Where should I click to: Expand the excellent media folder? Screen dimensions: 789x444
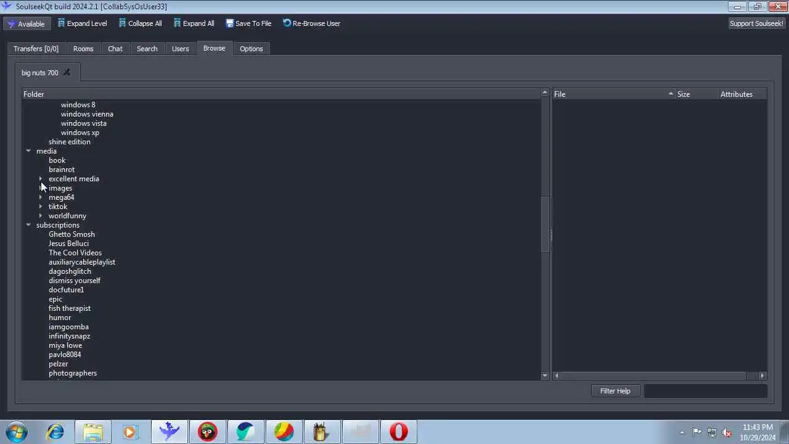(41, 179)
